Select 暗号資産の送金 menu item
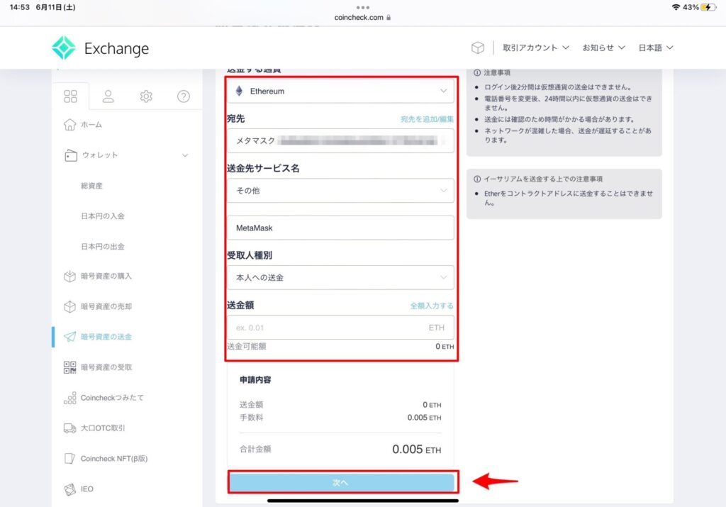The width and height of the screenshot is (726, 507). pos(106,337)
